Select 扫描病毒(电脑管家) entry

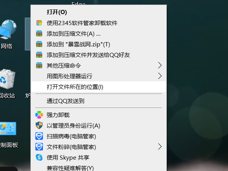point(98,136)
